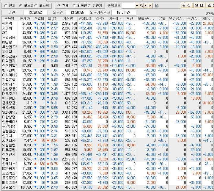Select the first 전체 market radio button
This screenshot has height=191, width=214.
(6, 6)
